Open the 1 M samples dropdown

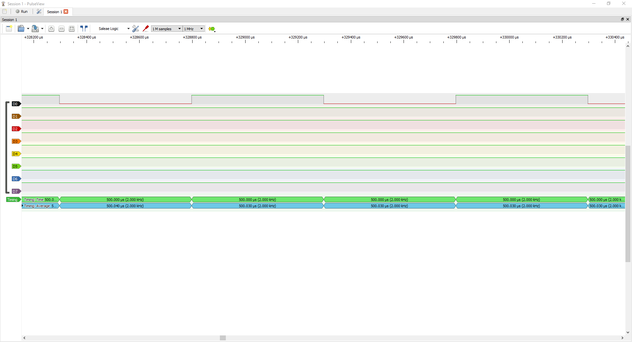pos(167,29)
